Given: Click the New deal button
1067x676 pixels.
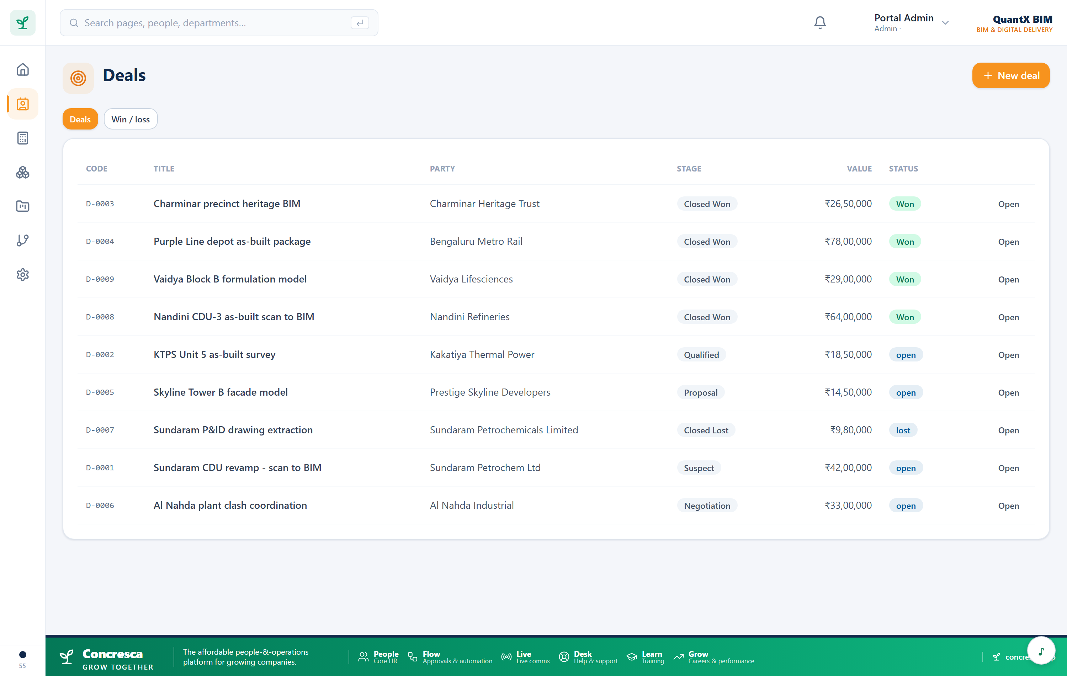Looking at the screenshot, I should tap(1011, 75).
